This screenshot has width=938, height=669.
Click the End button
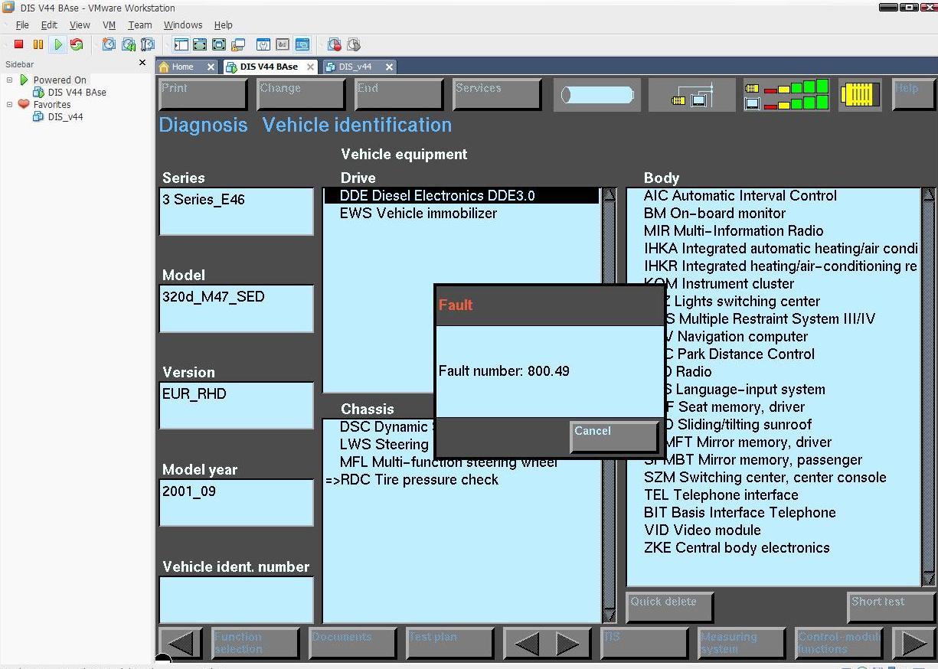(x=399, y=95)
